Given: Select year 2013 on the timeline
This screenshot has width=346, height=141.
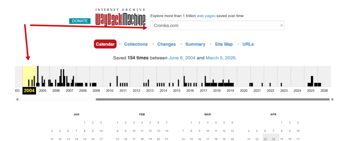Looking at the screenshot, I should (x=150, y=90).
